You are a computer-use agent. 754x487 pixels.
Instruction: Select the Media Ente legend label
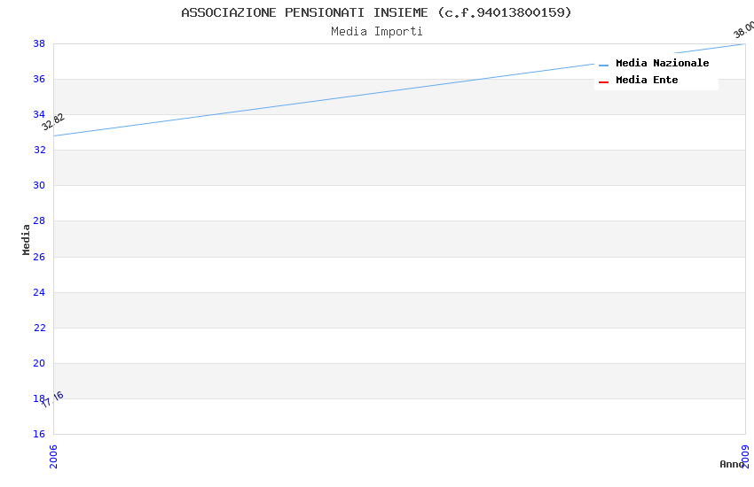(647, 81)
